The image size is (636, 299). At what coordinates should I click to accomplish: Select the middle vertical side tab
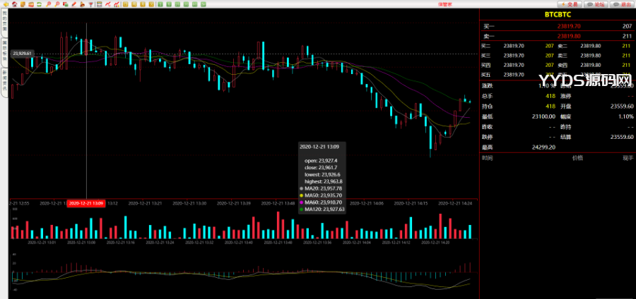click(x=4, y=54)
